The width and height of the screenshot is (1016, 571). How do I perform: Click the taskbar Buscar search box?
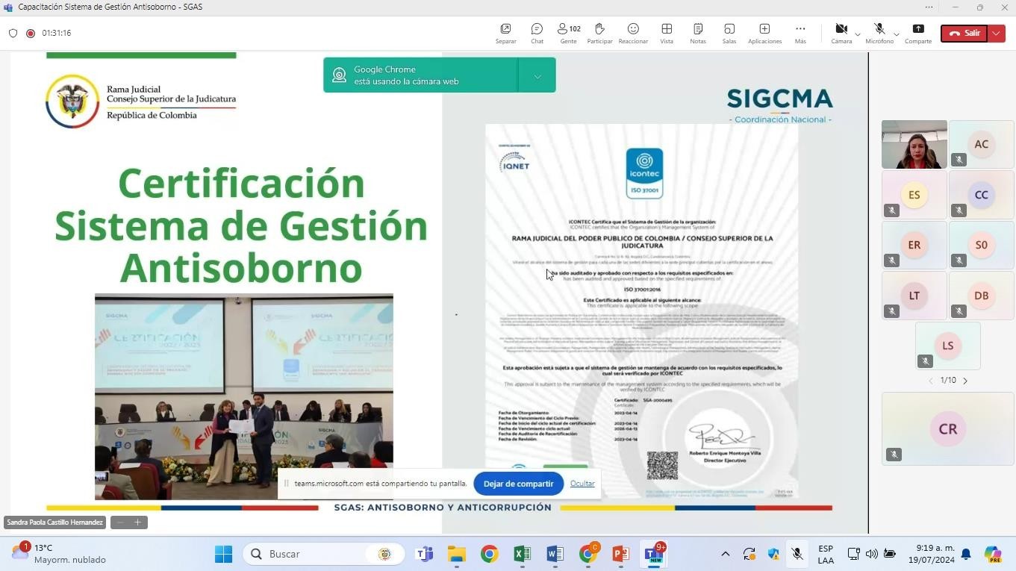point(323,554)
